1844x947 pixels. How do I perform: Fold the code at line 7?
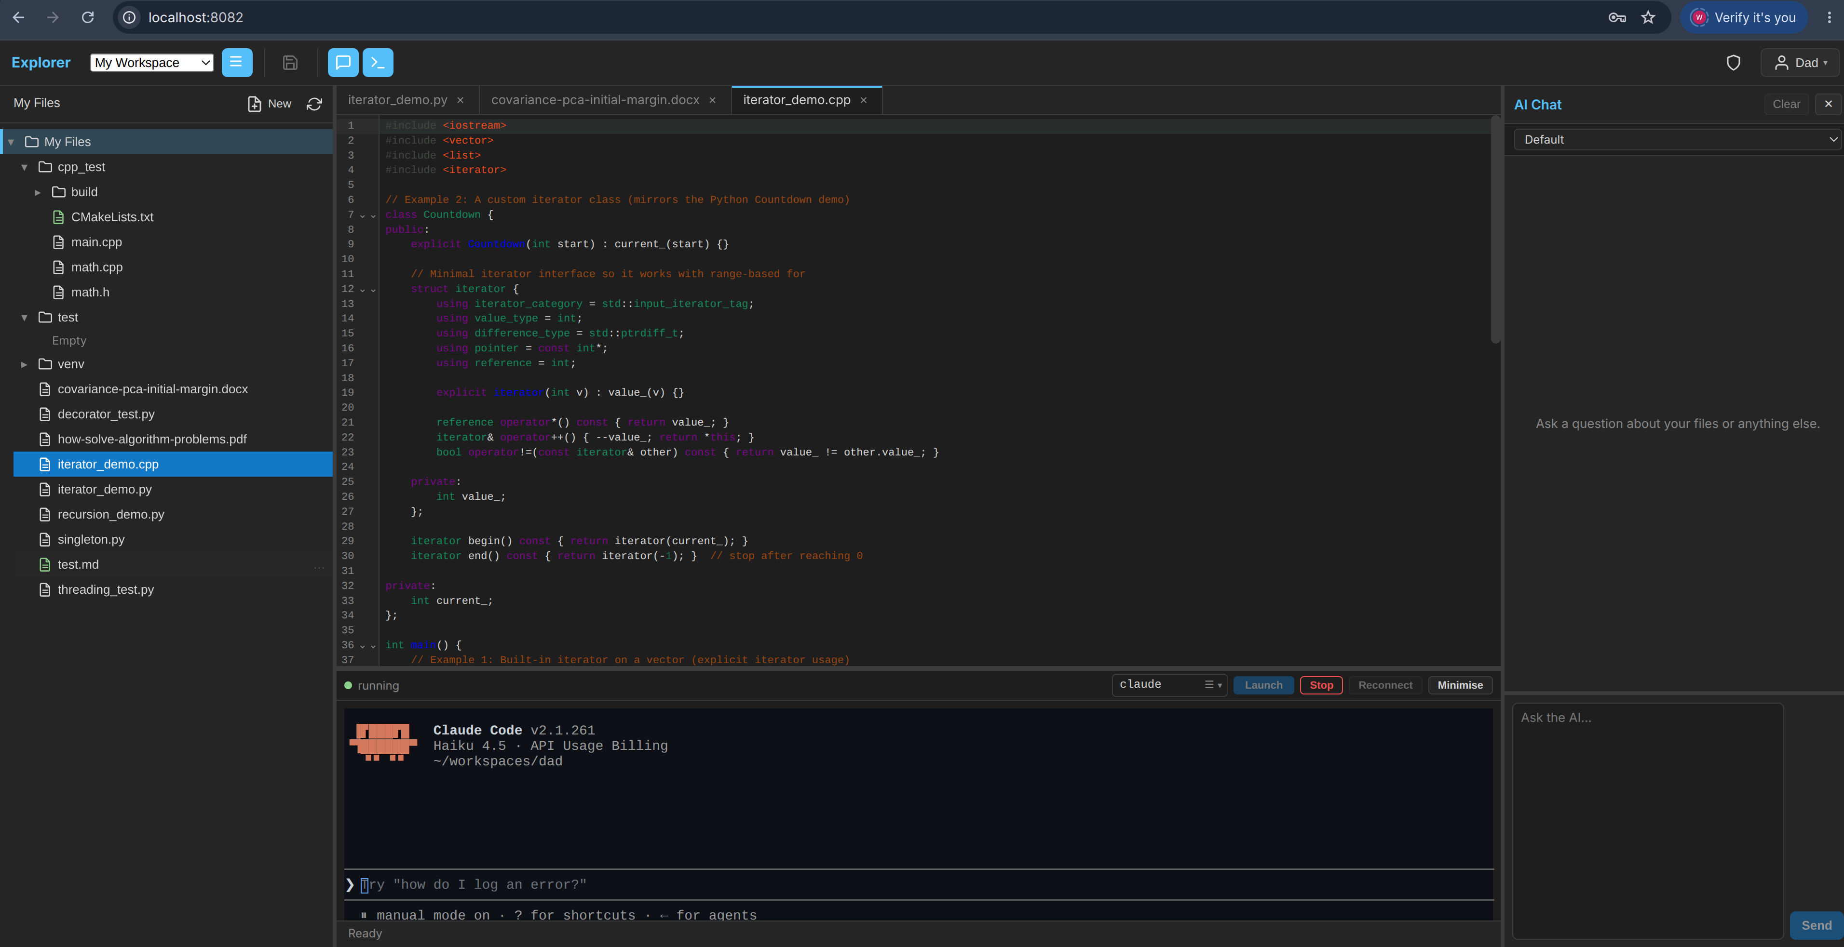pos(362,215)
